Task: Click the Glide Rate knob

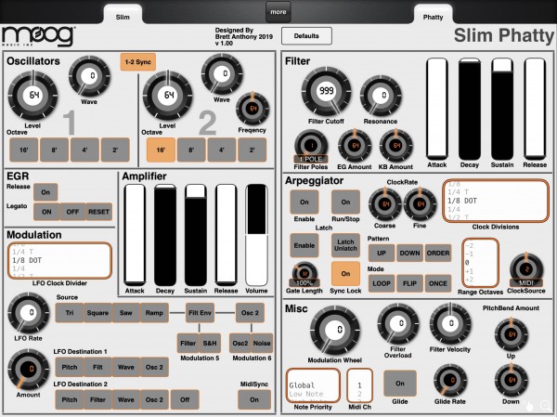Action: click(450, 380)
